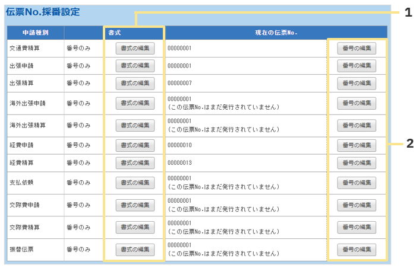
Task: Click 番号の編集 for 交通費精算
Action: pyautogui.click(x=357, y=49)
